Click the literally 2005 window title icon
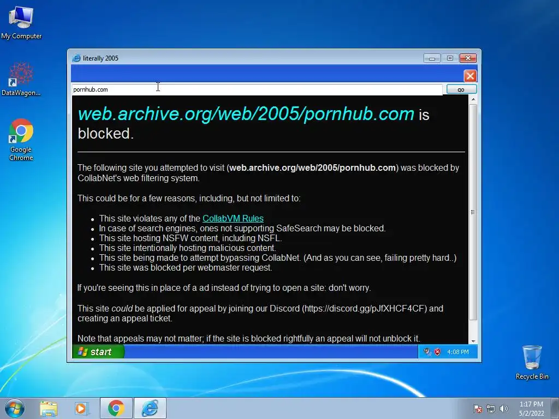 coord(76,58)
